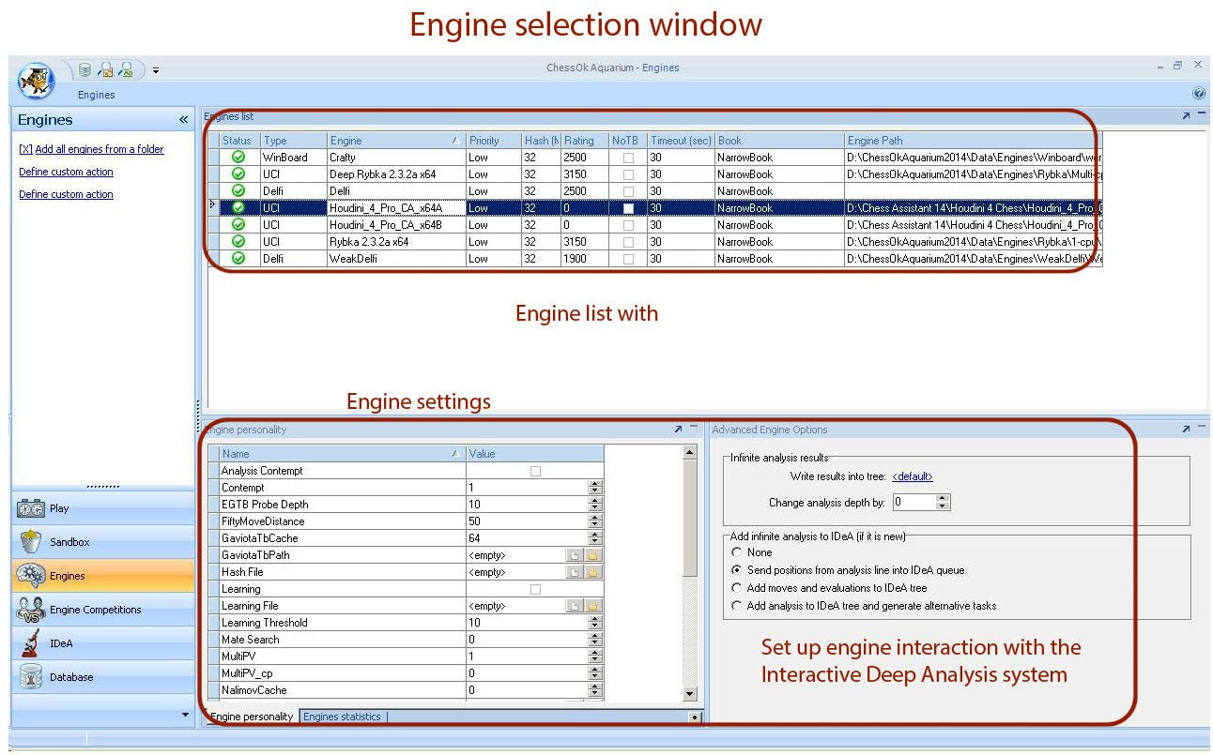The width and height of the screenshot is (1213, 755).
Task: Click the help question mark icon
Action: [1198, 94]
